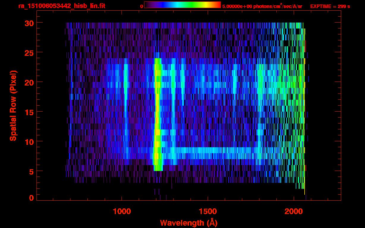This screenshot has height=228, width=365.
Task: Click the 1000 wavelength tick label
Action: click(x=122, y=211)
